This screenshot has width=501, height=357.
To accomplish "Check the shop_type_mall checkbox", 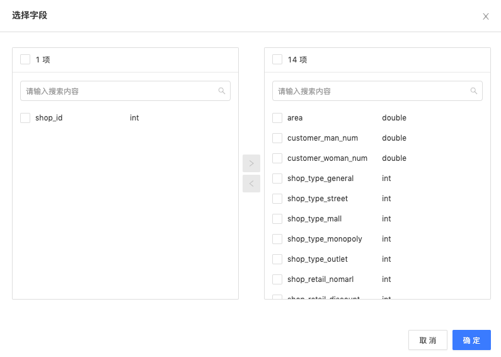I will (x=277, y=218).
